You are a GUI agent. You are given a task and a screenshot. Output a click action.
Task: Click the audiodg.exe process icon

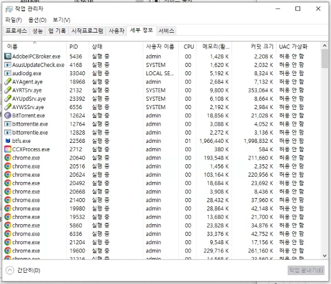tap(8, 73)
